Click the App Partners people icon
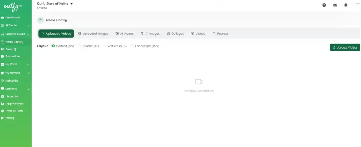Screen dimensions: 361x147 [2, 104]
